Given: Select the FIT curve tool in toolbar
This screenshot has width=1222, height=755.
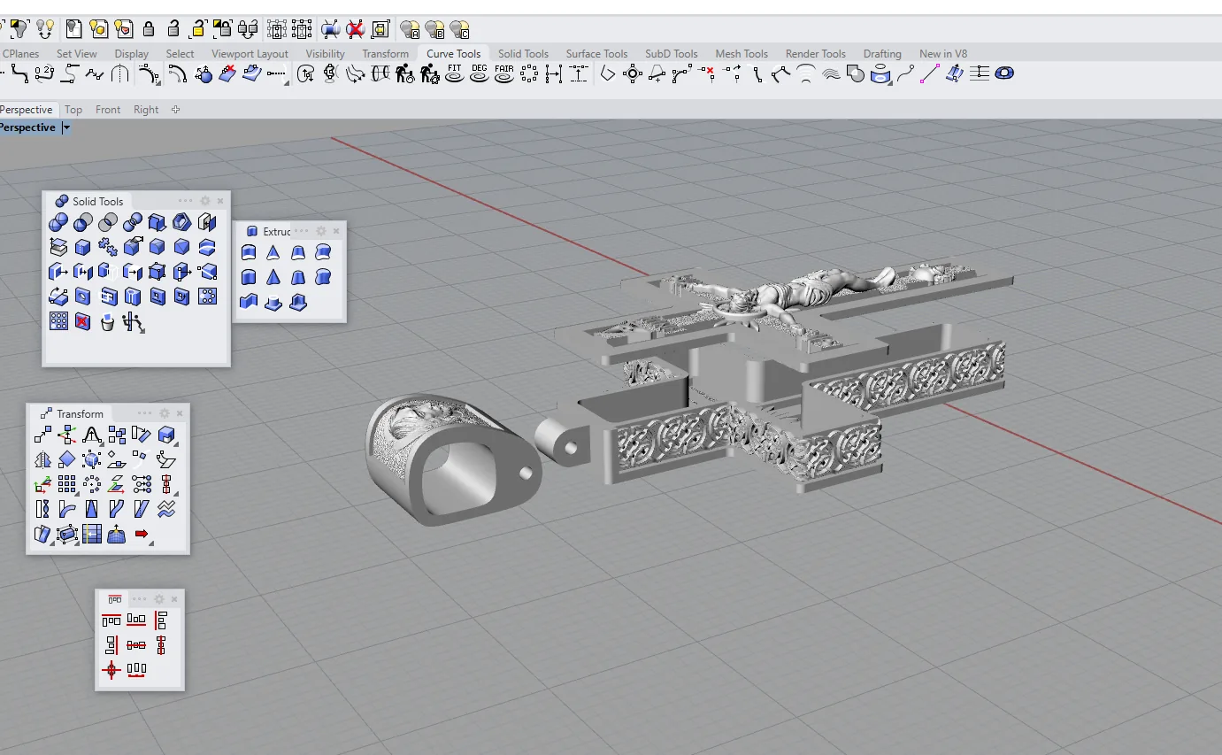Looking at the screenshot, I should click(x=455, y=73).
